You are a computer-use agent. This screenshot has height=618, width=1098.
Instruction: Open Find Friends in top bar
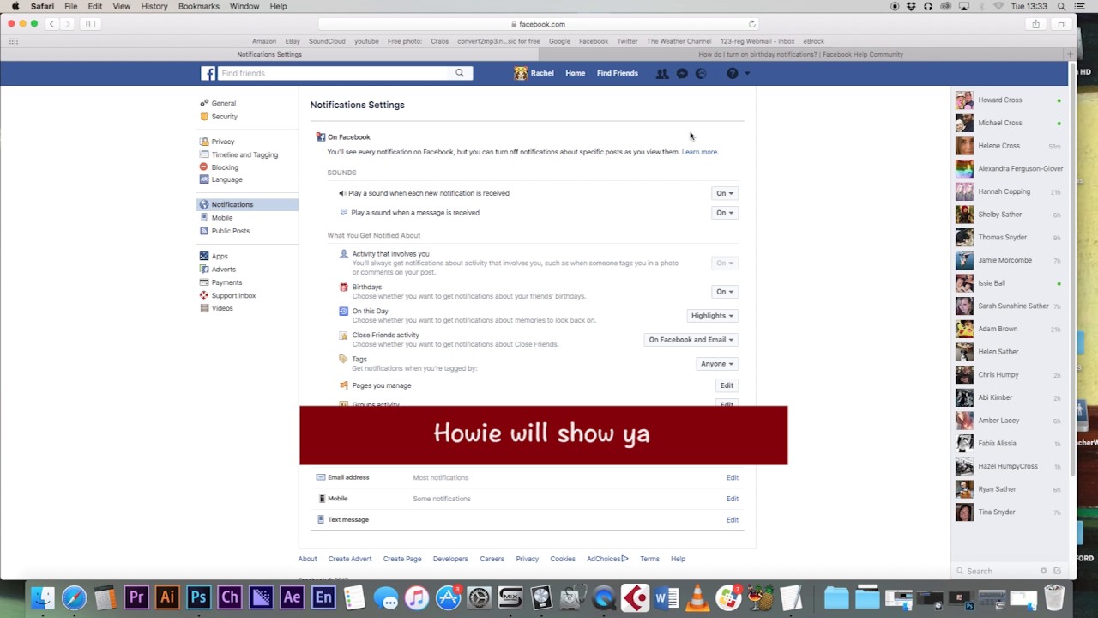pos(618,73)
